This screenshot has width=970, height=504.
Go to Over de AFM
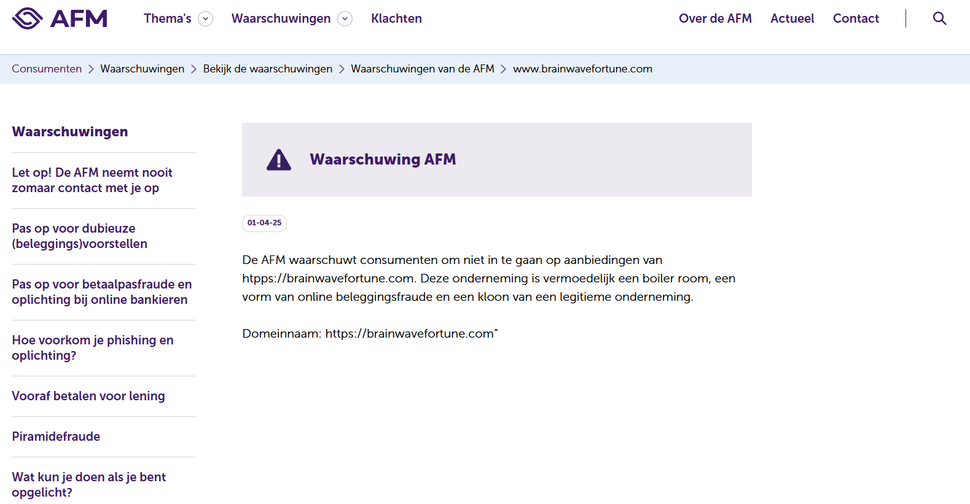point(715,18)
